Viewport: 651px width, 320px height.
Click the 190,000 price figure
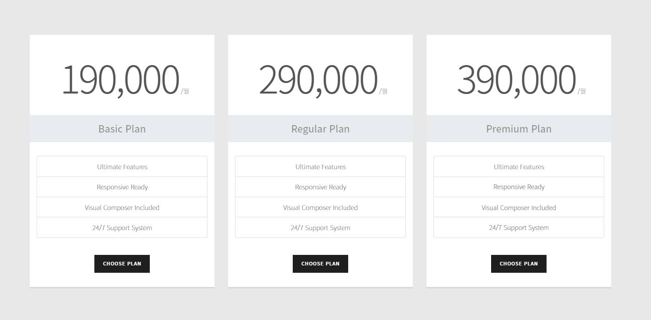tap(120, 80)
